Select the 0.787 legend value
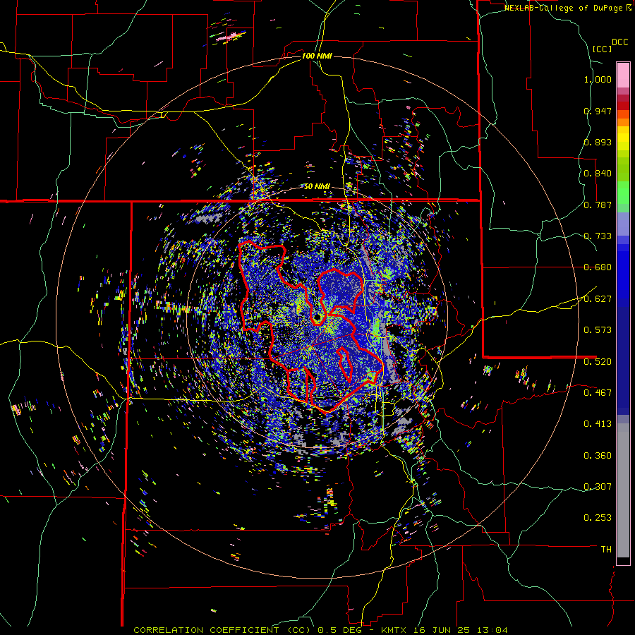The height and width of the screenshot is (635, 635). (x=598, y=205)
